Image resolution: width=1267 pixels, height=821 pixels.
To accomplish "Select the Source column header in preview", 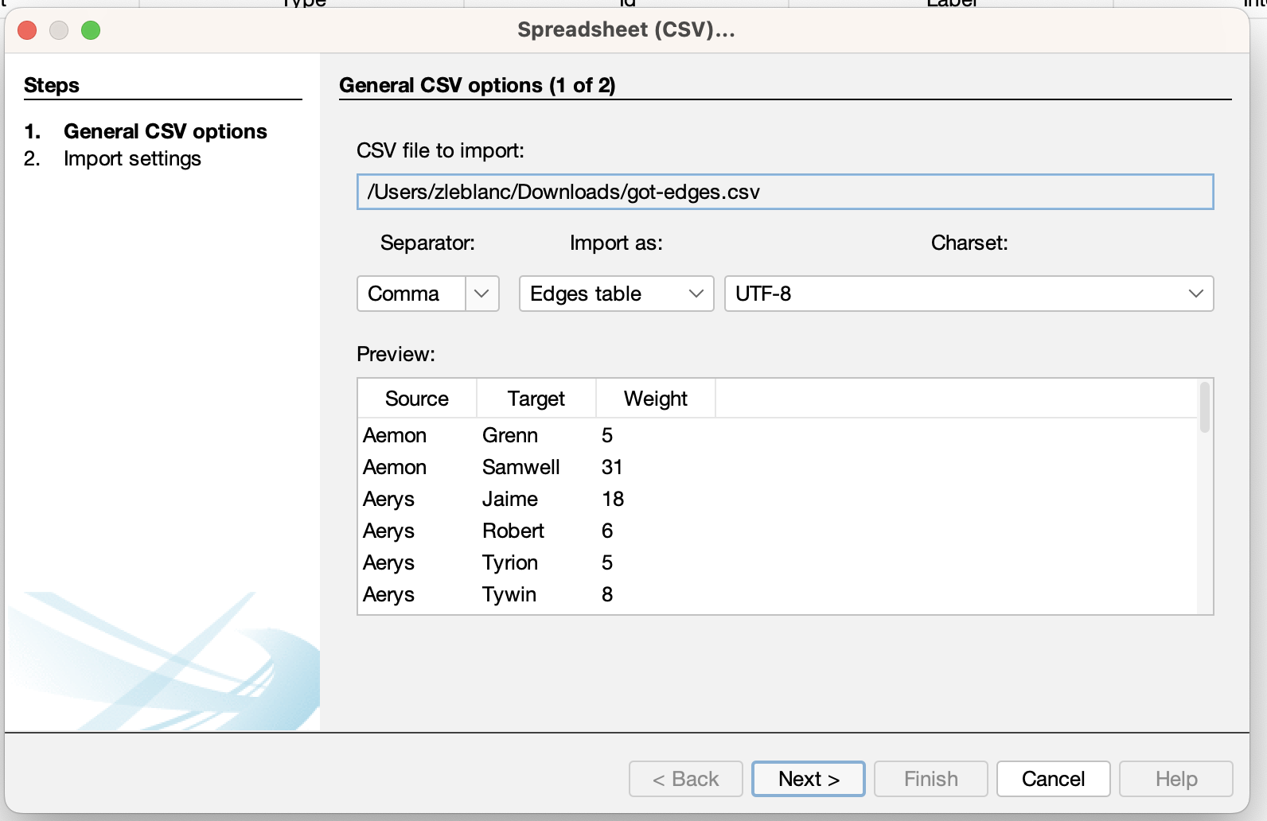I will (416, 399).
